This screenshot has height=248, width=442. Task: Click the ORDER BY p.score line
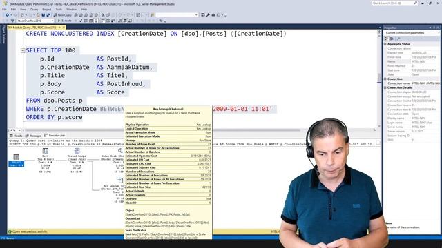tap(54, 117)
